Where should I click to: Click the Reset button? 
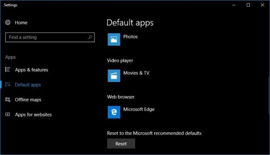coord(121,144)
